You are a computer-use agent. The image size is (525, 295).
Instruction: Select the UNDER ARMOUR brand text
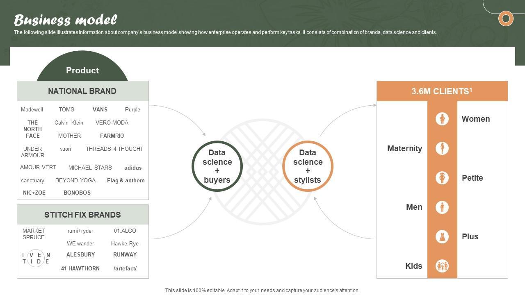[x=32, y=152]
